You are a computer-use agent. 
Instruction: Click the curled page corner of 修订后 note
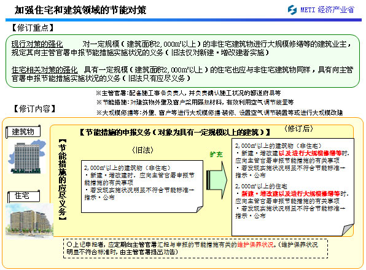click(348, 229)
